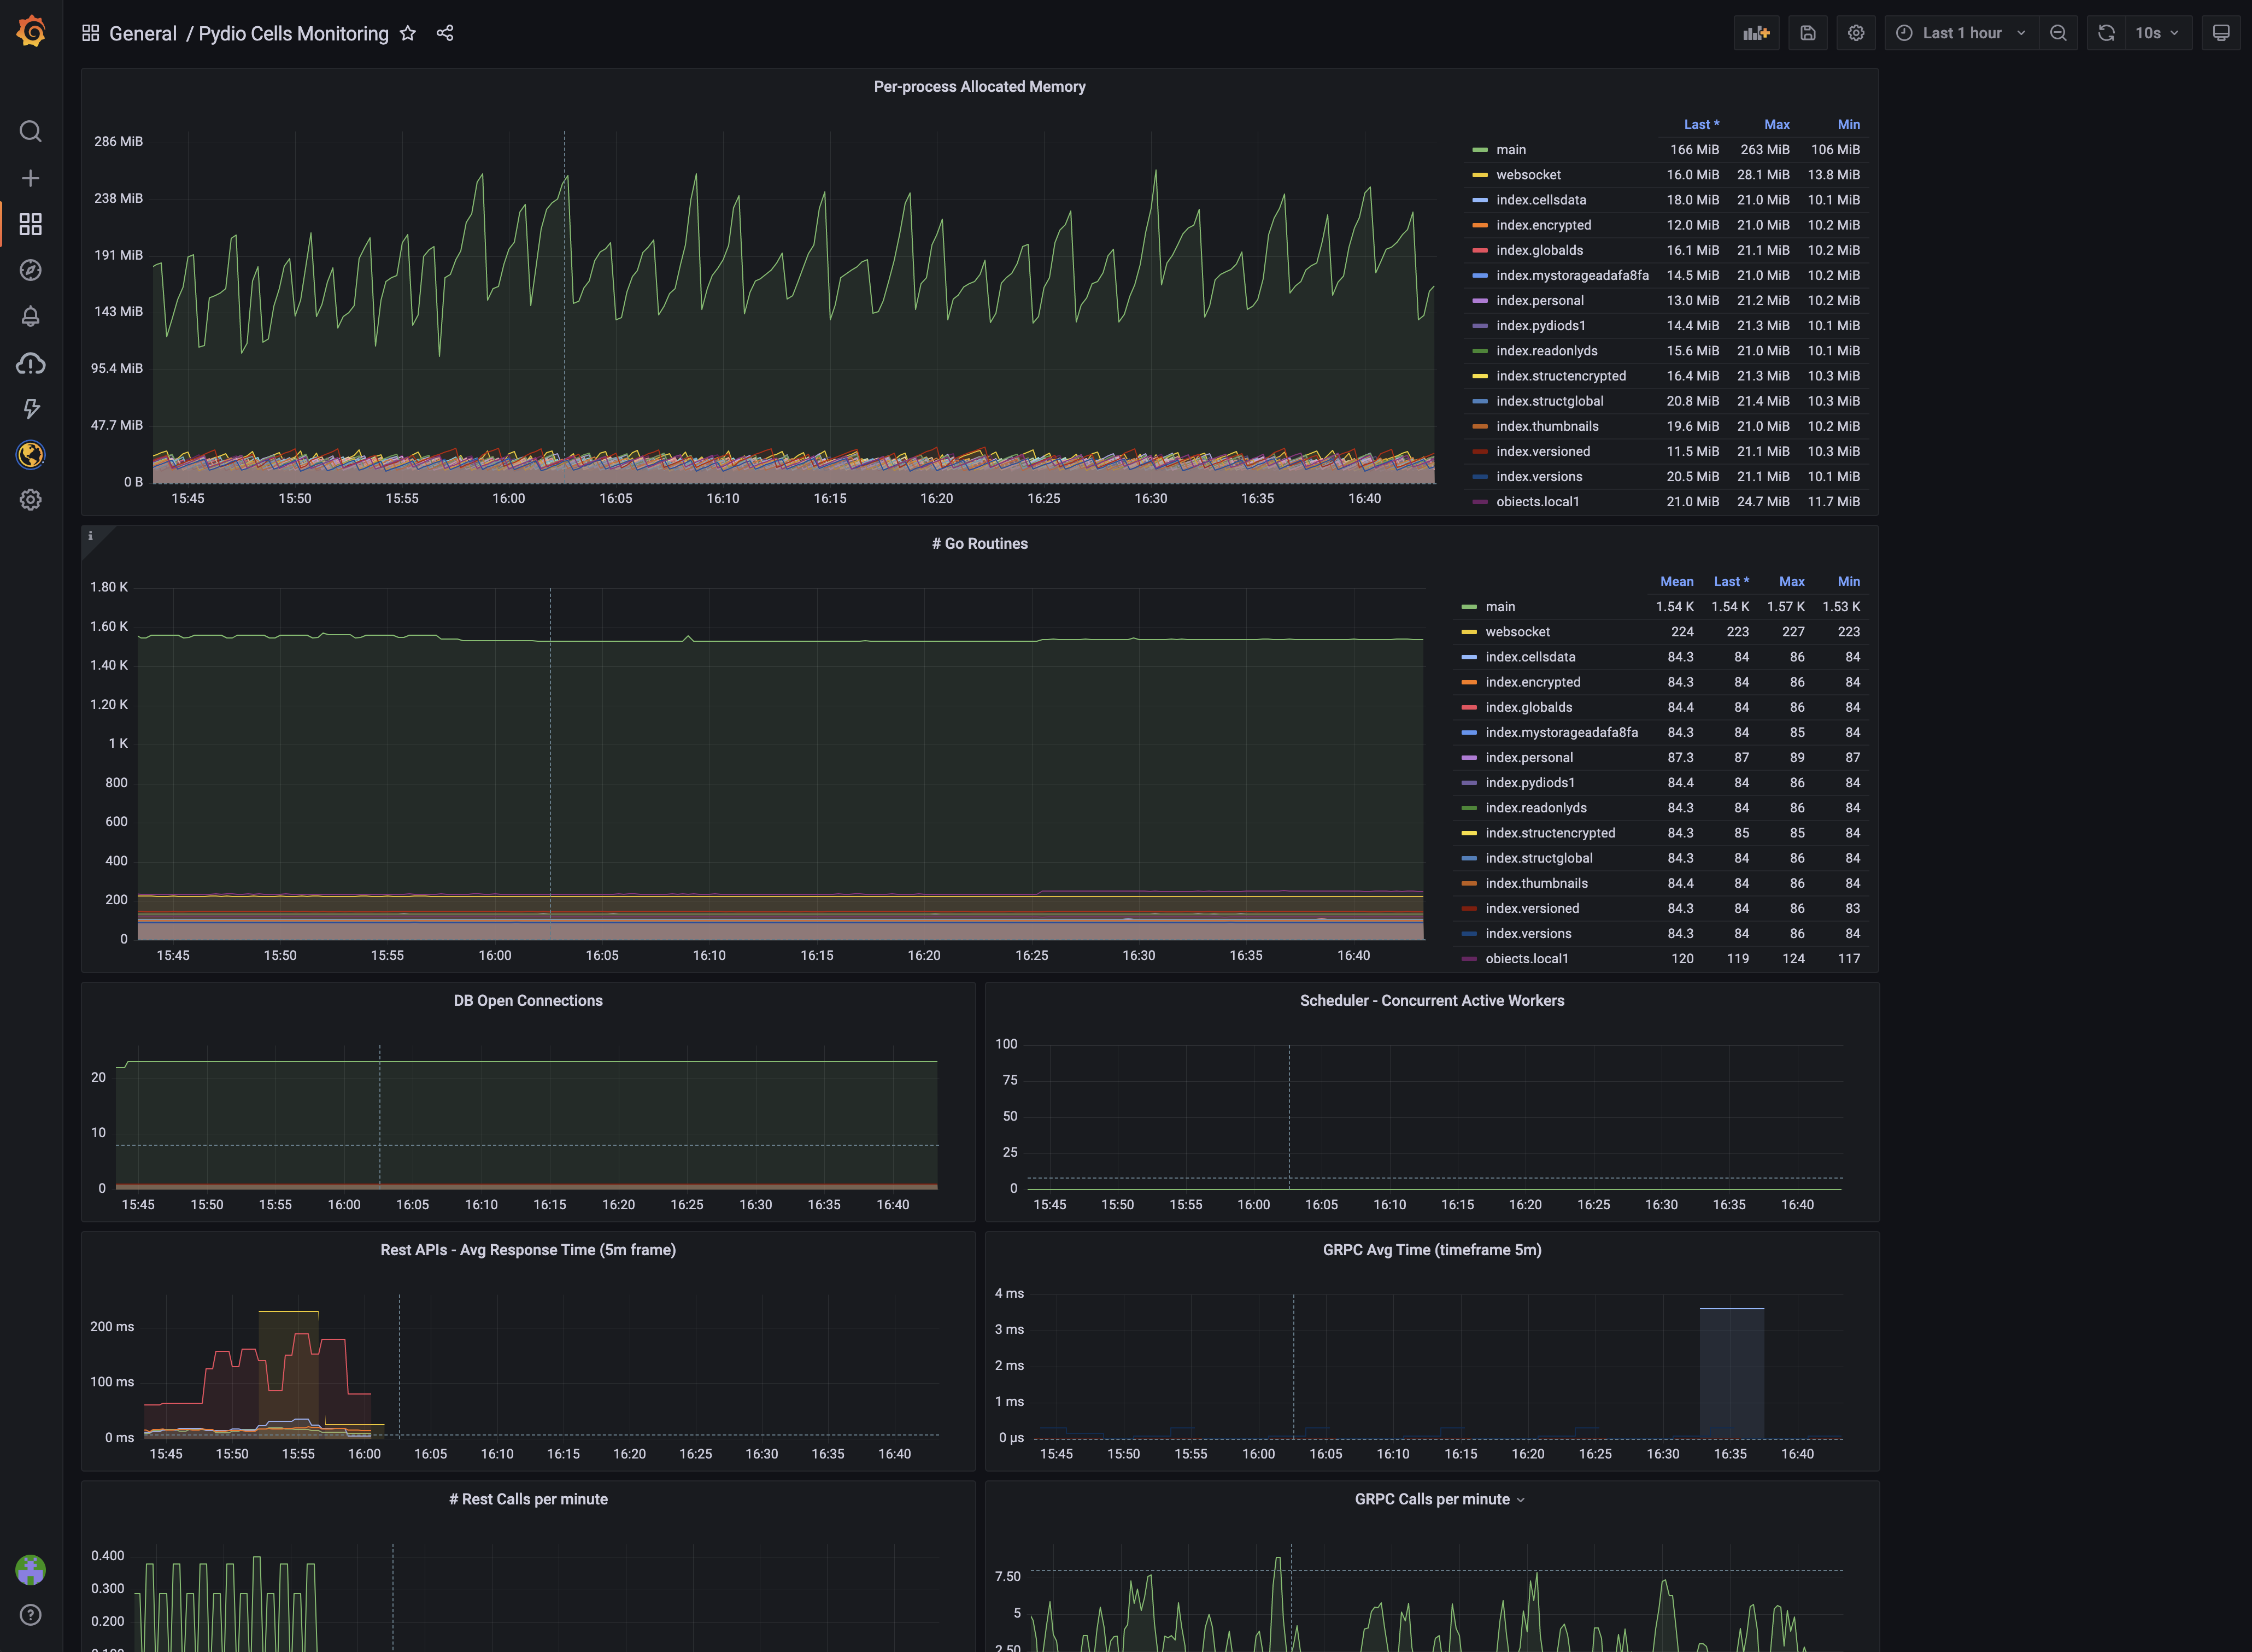This screenshot has width=2252, height=1652.
Task: Open the user profile avatar
Action: [x=31, y=1570]
